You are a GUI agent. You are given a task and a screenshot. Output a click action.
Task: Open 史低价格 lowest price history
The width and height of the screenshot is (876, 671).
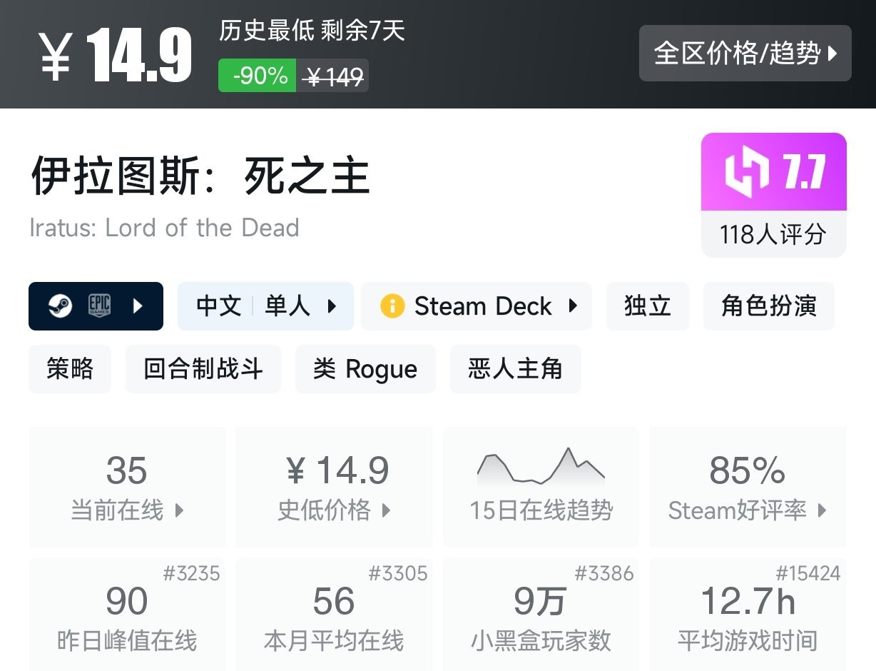tap(334, 487)
